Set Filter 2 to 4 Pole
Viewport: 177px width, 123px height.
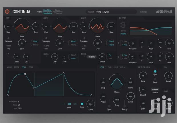tap(124, 59)
